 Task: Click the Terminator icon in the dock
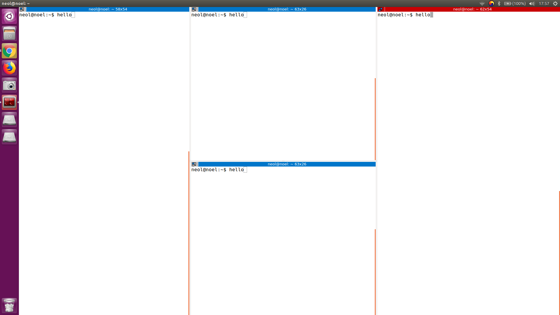(x=9, y=102)
